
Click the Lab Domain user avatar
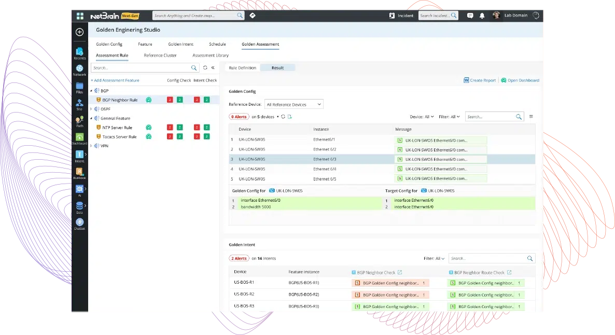496,16
